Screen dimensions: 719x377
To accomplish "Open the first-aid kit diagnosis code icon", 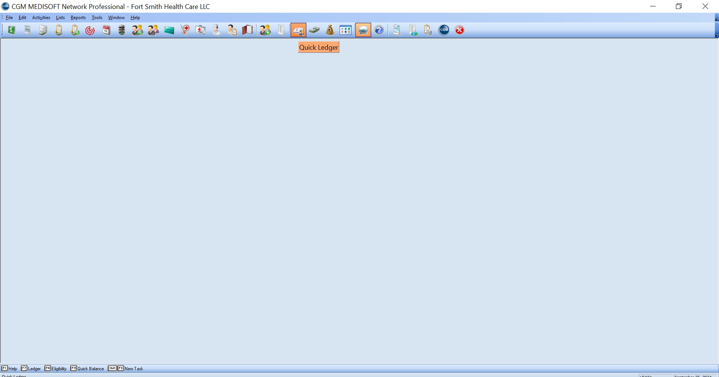I will [x=200, y=30].
